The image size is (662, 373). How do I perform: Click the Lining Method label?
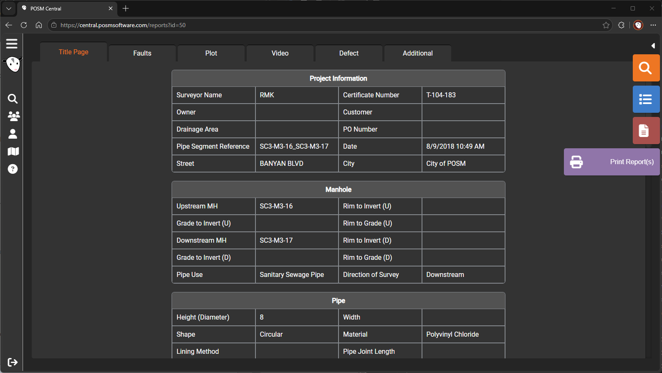(198, 351)
